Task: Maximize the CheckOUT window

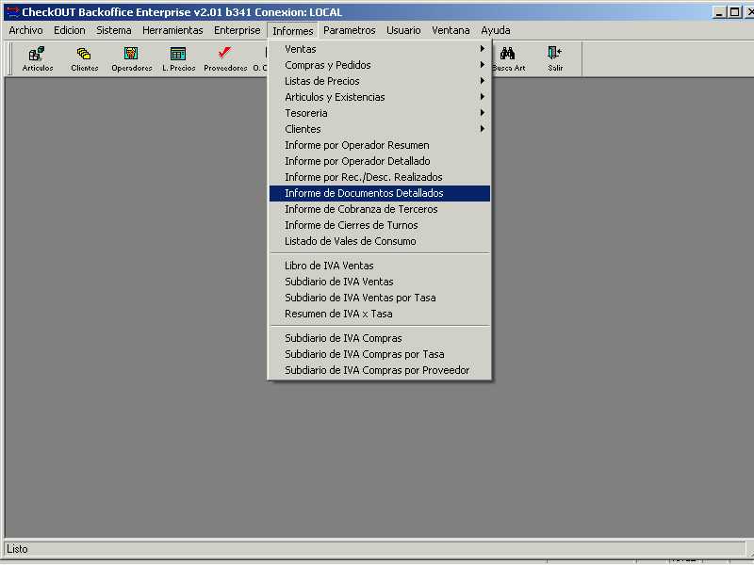Action: (x=734, y=12)
